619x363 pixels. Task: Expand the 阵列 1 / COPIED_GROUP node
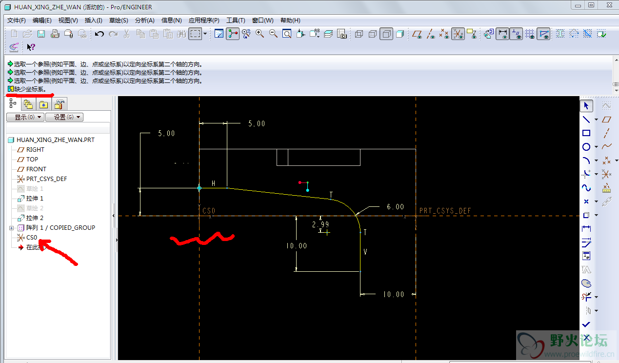click(12, 228)
